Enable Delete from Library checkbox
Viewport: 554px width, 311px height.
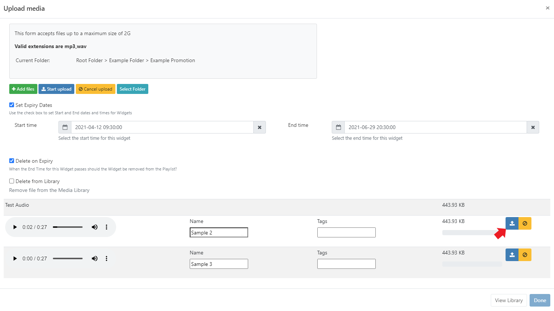click(x=12, y=181)
